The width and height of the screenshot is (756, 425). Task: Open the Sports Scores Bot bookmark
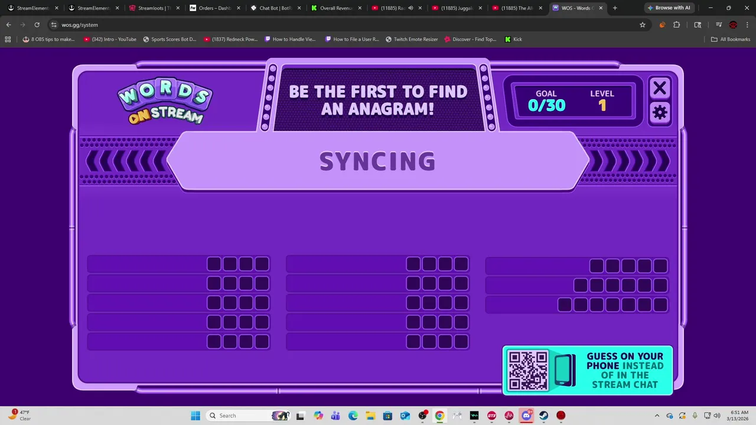(x=170, y=40)
